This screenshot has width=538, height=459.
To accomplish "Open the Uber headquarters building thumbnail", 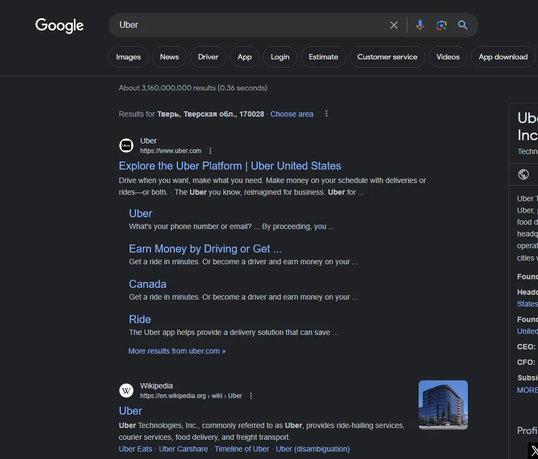I will [443, 405].
